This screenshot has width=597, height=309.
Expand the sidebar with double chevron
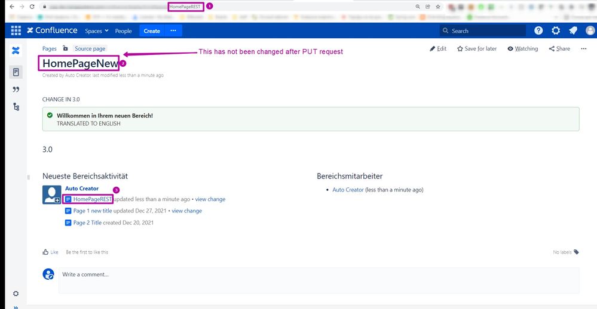[x=16, y=307]
